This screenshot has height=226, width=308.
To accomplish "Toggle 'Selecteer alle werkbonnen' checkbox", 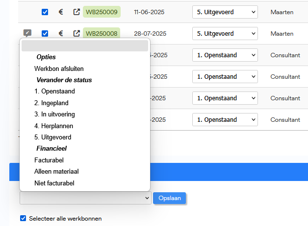I will click(23, 218).
